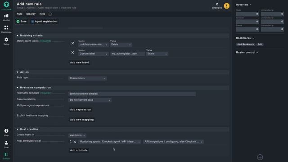This screenshot has height=162, width=288.
Task: Toggle the Sidebar icon
Action: [6, 156]
